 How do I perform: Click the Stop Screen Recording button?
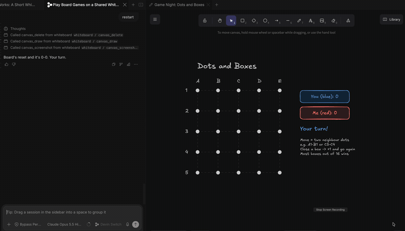click(x=330, y=210)
